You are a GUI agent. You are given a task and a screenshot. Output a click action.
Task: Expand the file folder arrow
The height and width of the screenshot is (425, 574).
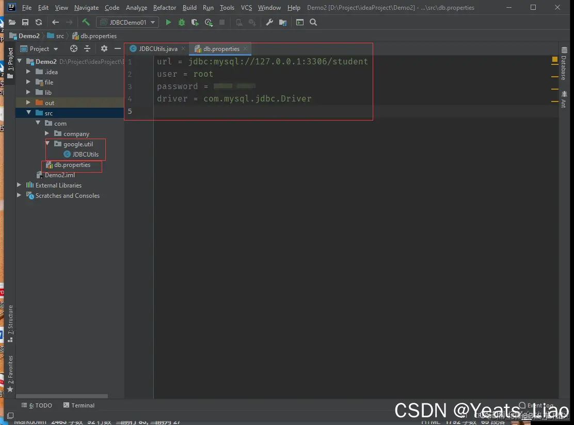tap(28, 82)
